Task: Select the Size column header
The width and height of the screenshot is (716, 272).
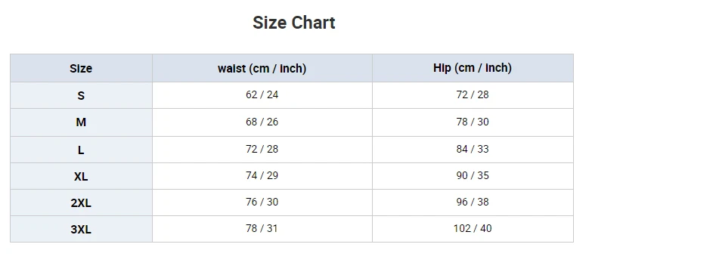Action: point(81,69)
